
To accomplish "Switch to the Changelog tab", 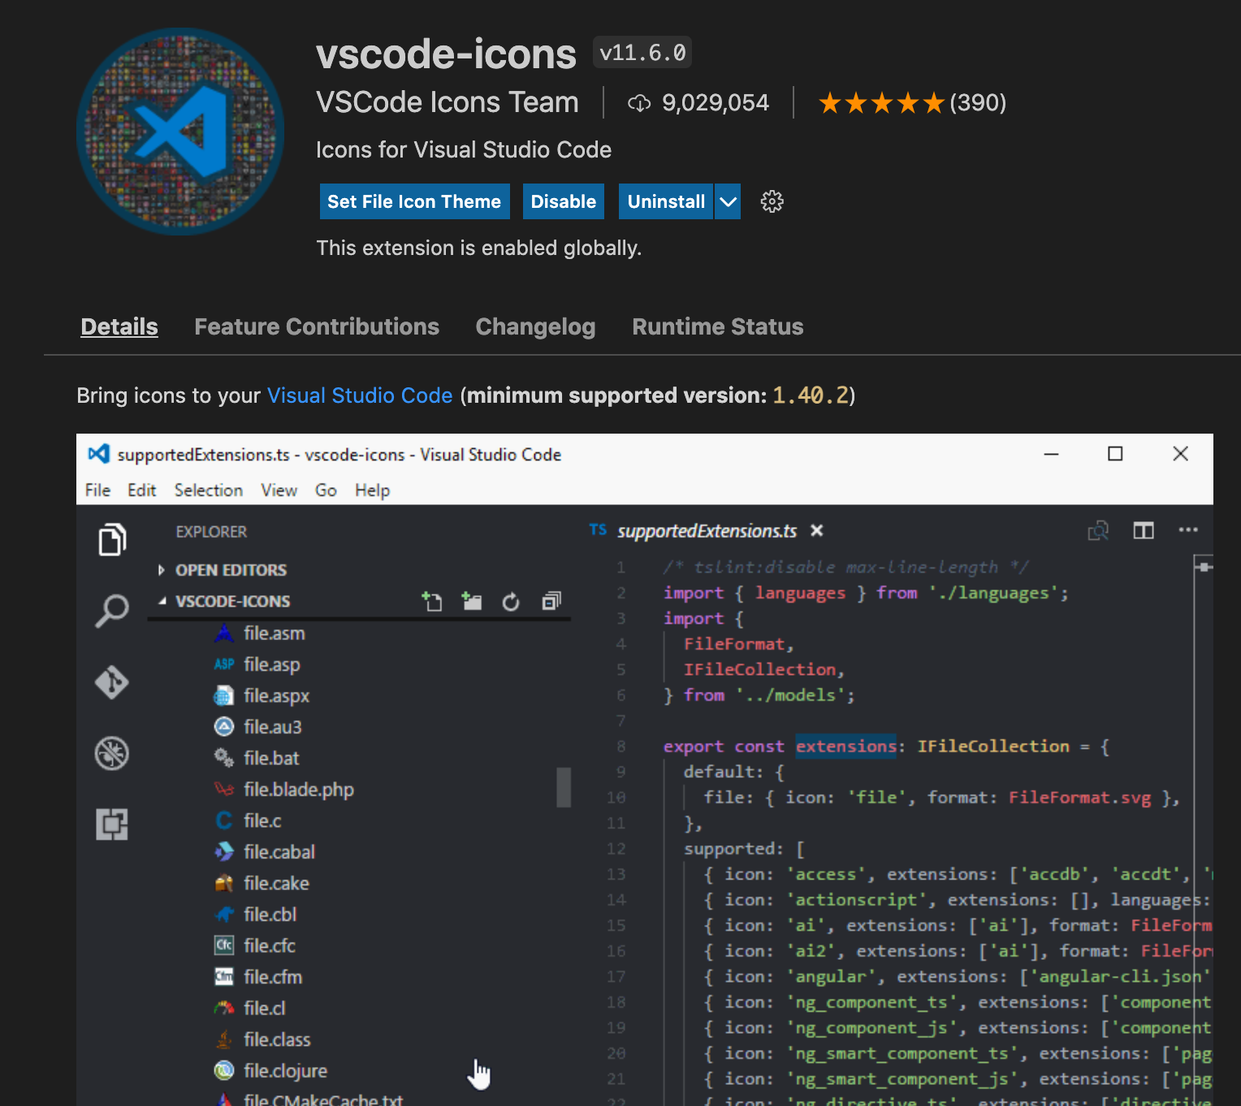I will (535, 326).
